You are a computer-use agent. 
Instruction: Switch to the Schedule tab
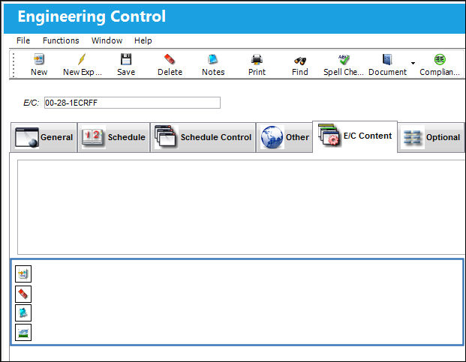pos(113,137)
